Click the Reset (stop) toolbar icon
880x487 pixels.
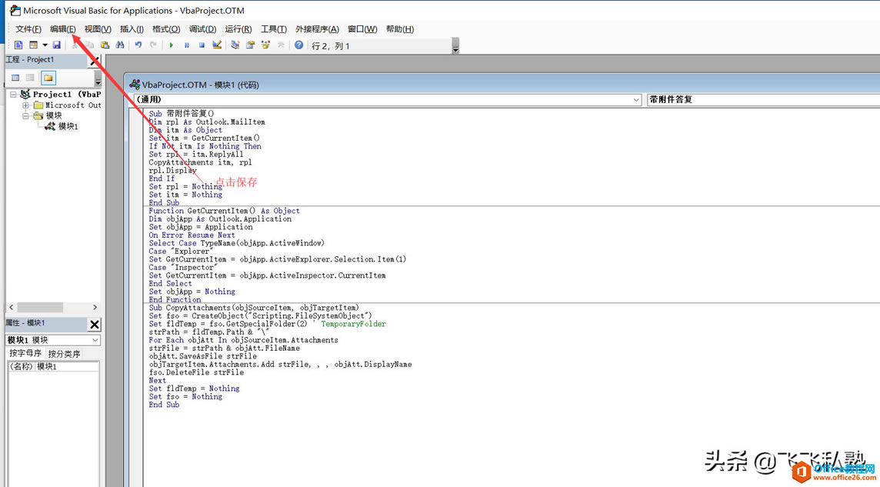point(202,45)
